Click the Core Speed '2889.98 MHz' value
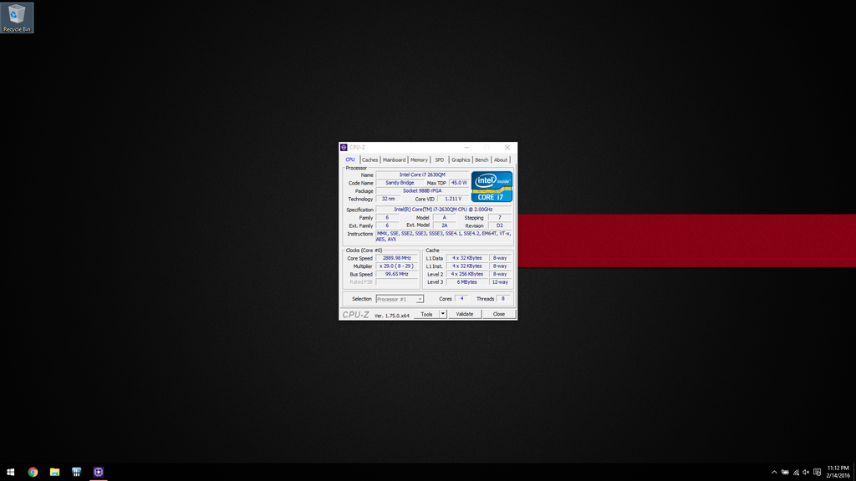This screenshot has height=481, width=856. [397, 258]
